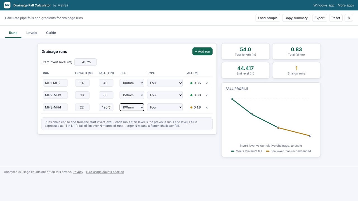358x201 pixels.
Task: Click the MH2-MH3 run name field
Action: point(55,95)
